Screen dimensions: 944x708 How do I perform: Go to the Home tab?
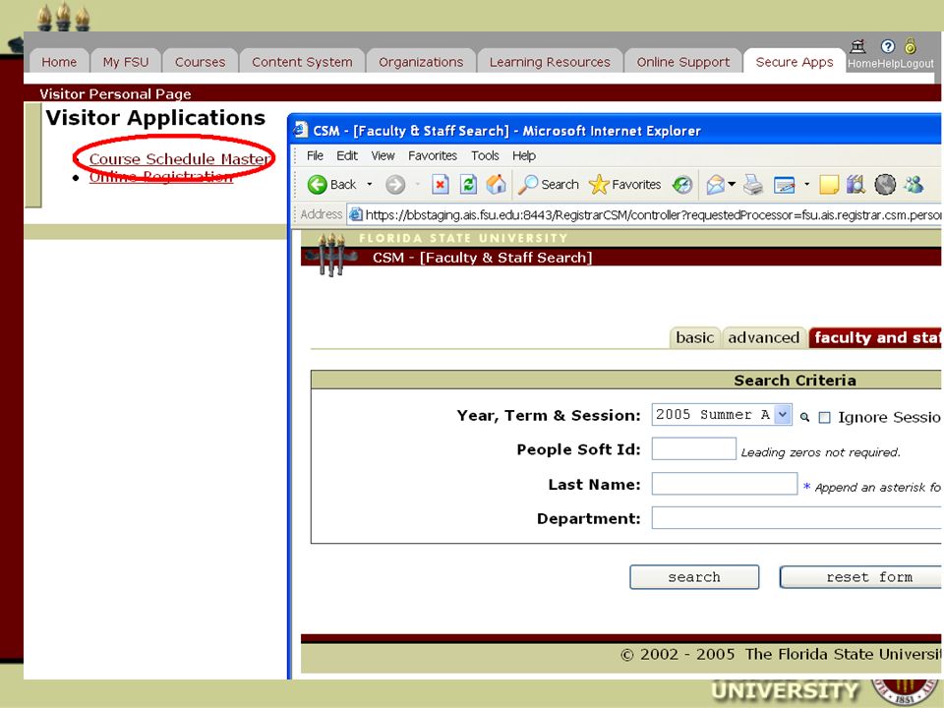pos(59,62)
